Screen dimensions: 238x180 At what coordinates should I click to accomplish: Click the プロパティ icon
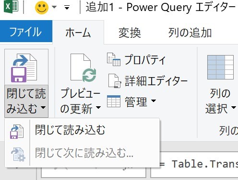[x=114, y=59]
